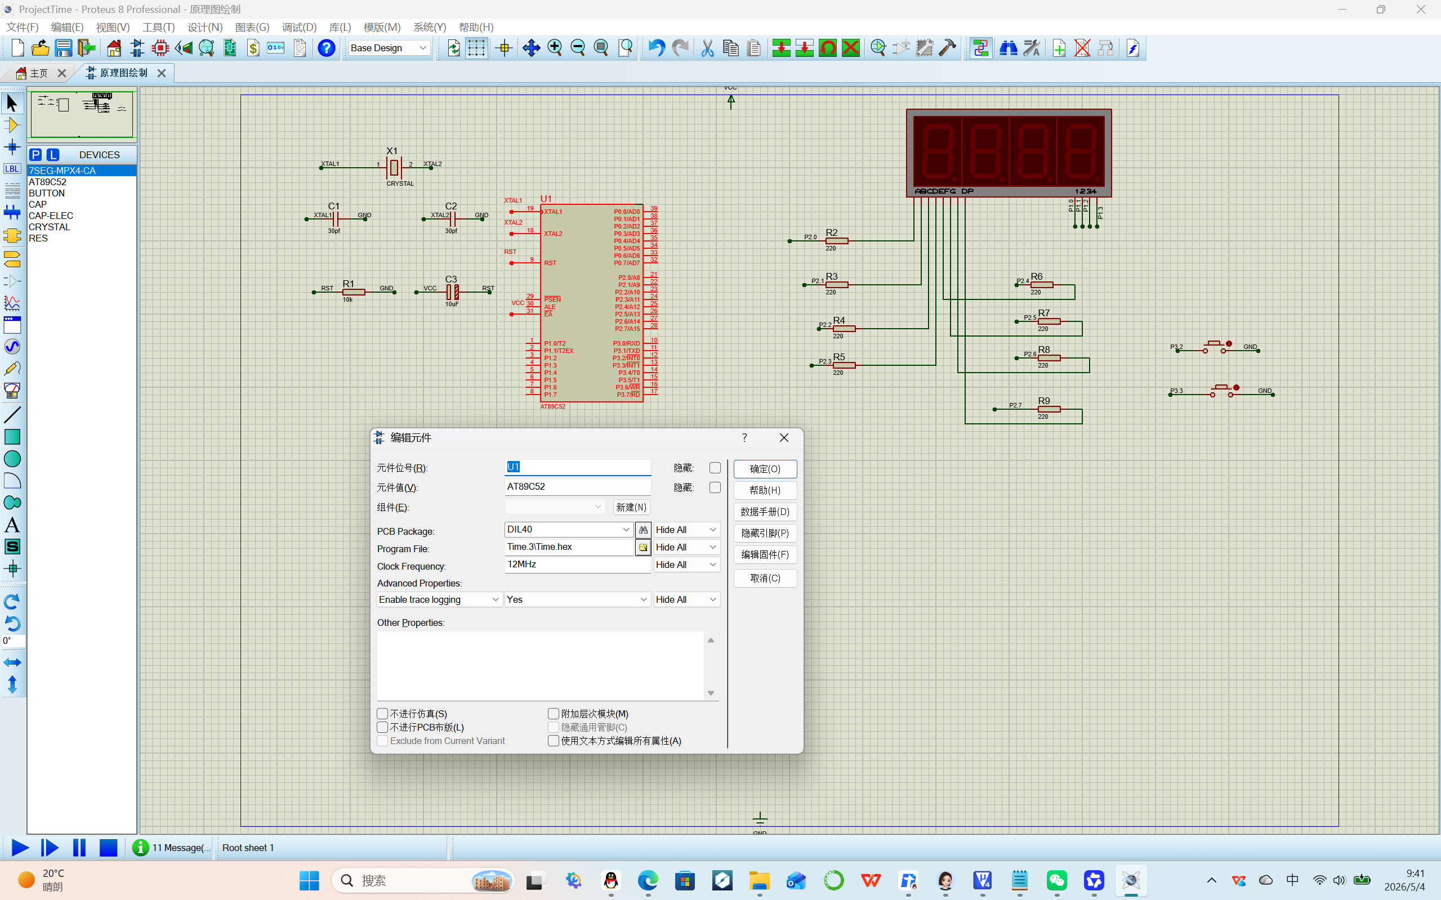Enable 使用文本方式编辑所有属性(A) checkbox

click(x=553, y=741)
